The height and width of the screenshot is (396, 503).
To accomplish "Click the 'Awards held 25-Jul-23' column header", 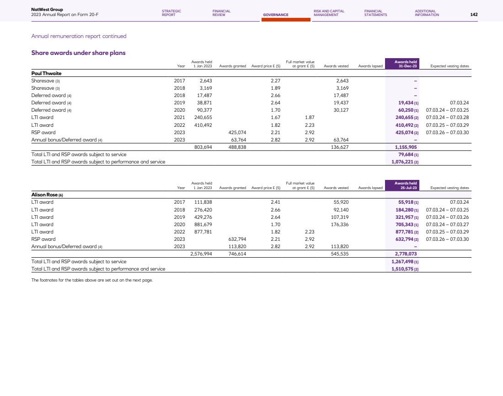I will coord(406,186).
